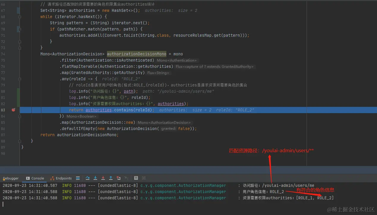
Task: Click the Trace Current Stream Chain icon
Action: coord(144,178)
